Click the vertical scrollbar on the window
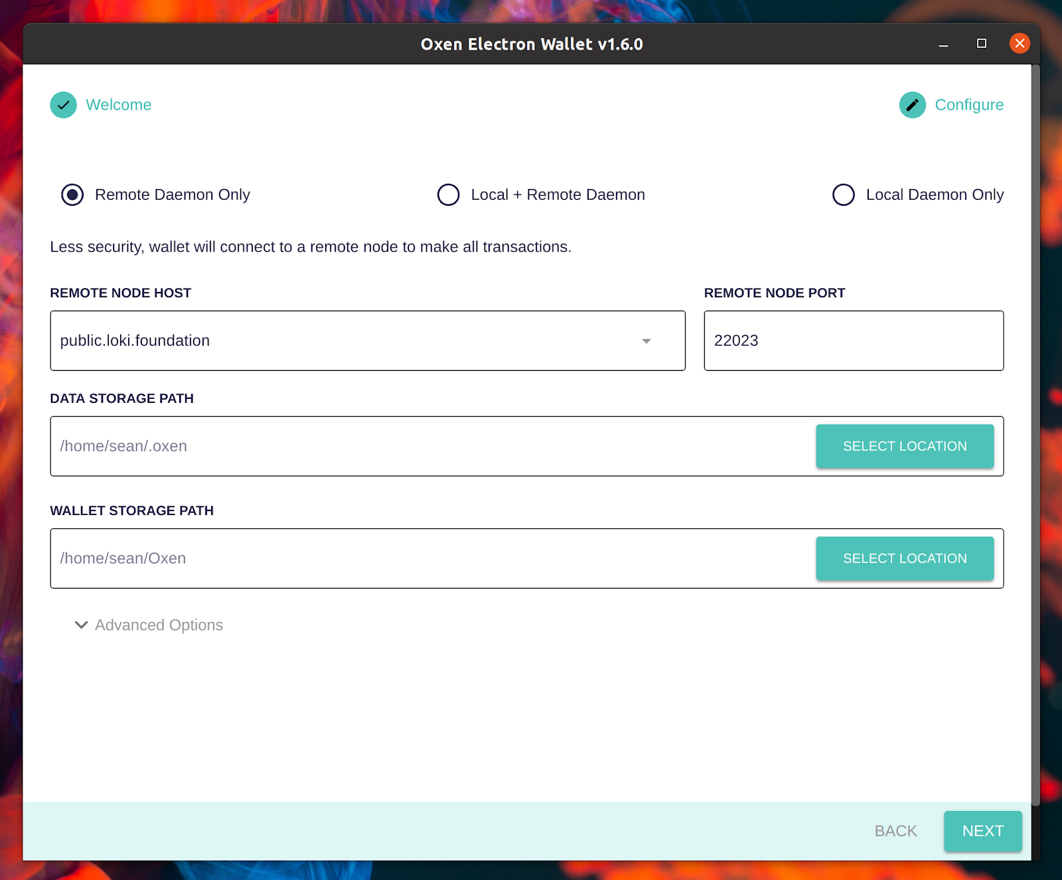 point(1035,435)
